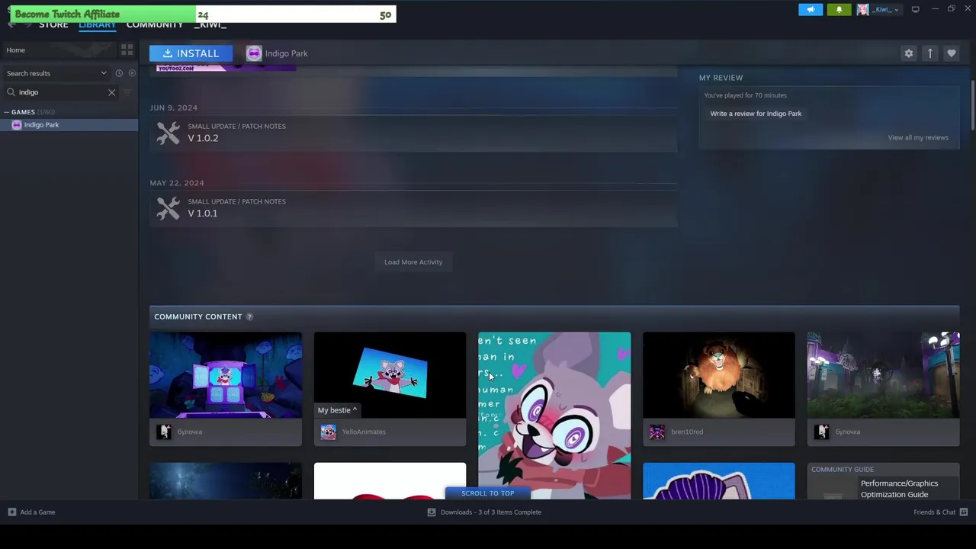Click SCROLL TO TOP button
The height and width of the screenshot is (549, 976).
(x=487, y=493)
